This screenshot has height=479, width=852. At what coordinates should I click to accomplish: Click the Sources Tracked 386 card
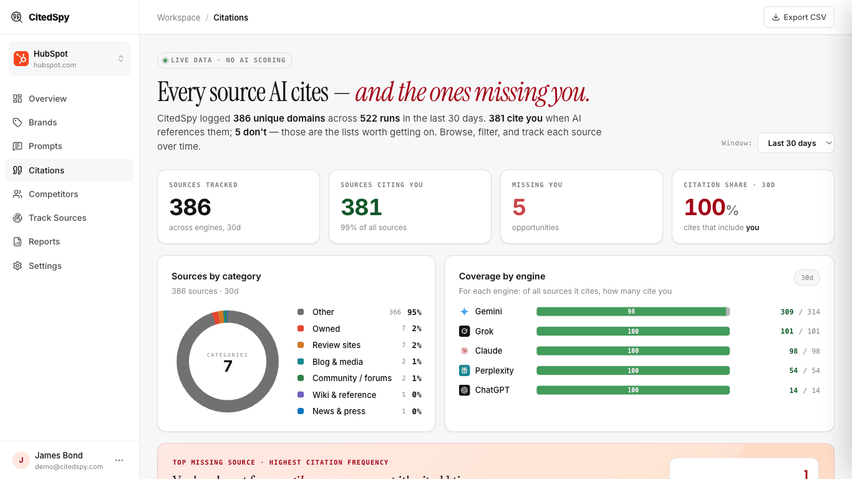[238, 206]
